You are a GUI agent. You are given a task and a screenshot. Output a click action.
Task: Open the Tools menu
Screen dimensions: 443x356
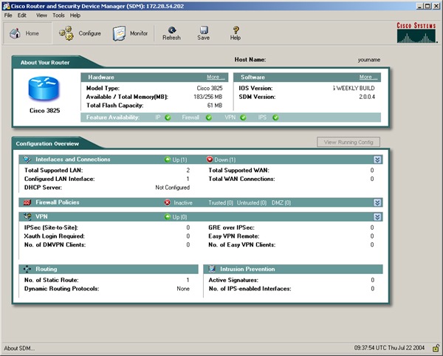coord(58,16)
